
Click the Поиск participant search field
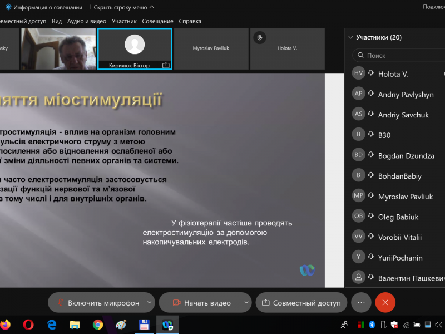point(400,56)
